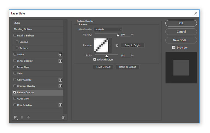This screenshot has width=210, height=133.
Task: Select the Styles section
Action: [37, 23]
